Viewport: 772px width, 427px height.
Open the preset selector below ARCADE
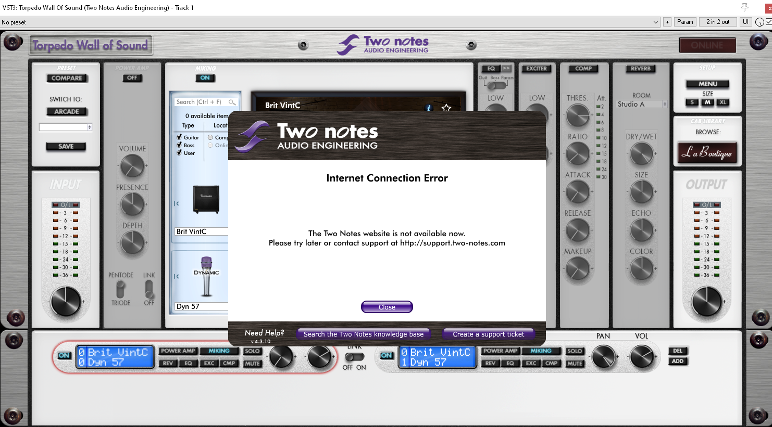66,127
